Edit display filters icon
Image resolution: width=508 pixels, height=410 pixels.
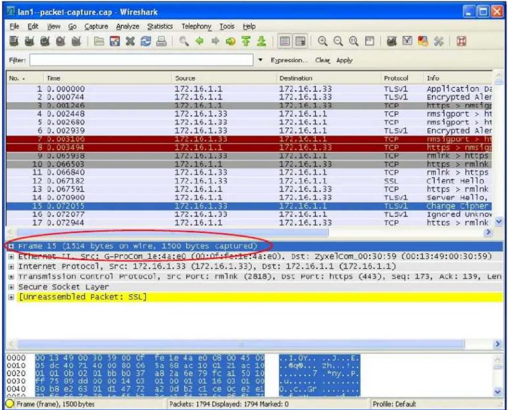tap(407, 41)
